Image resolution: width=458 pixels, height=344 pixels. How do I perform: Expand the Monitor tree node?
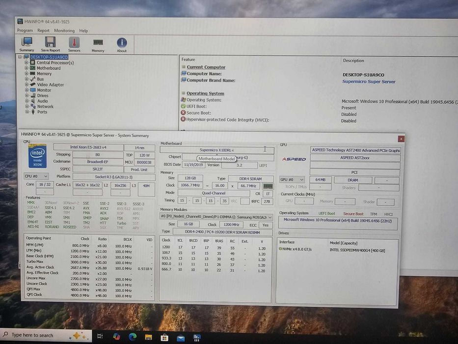tap(27, 90)
